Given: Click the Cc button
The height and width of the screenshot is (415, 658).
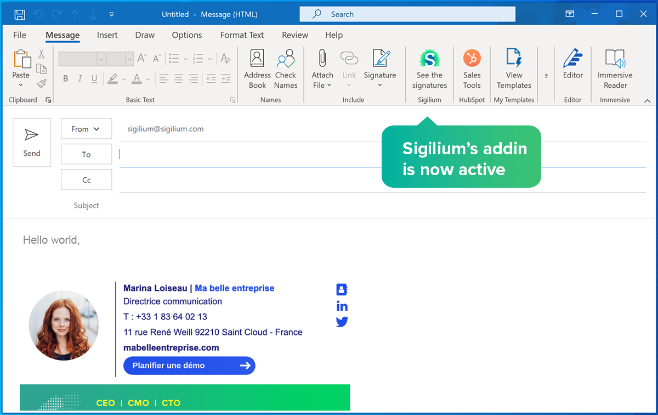Looking at the screenshot, I should click(x=86, y=180).
